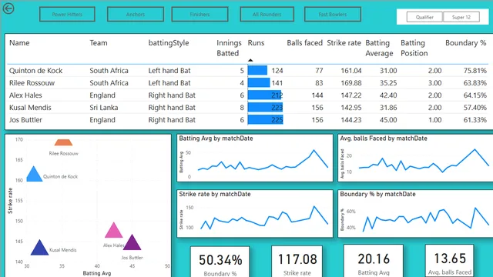Click the 13.65 Avg. balls Faced card

(x=450, y=261)
